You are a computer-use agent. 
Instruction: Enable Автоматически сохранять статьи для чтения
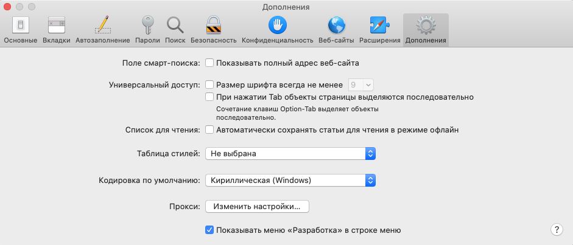pos(209,129)
